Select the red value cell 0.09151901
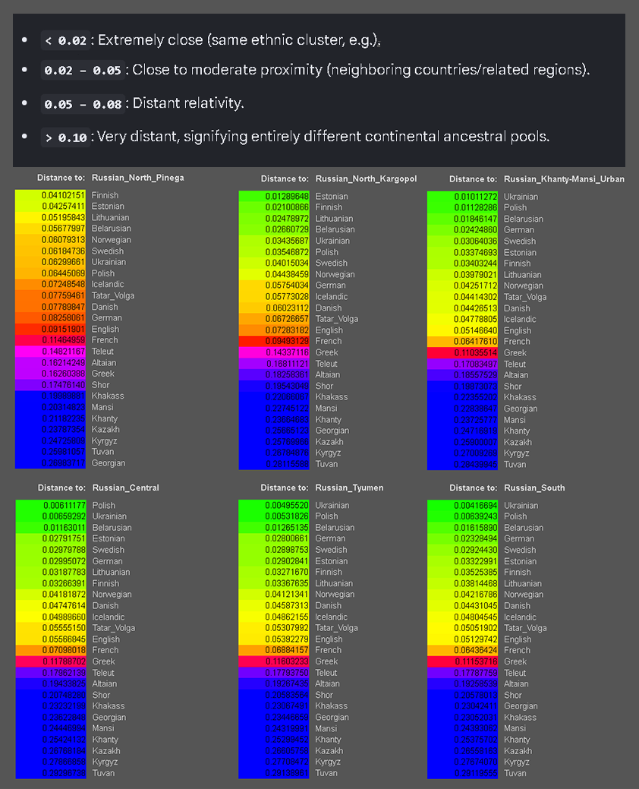The width and height of the screenshot is (639, 789). [50, 329]
